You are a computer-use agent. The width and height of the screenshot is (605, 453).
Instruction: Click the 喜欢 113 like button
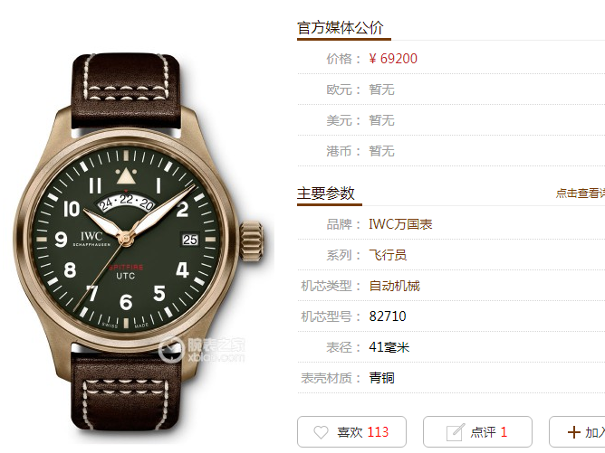[351, 432]
